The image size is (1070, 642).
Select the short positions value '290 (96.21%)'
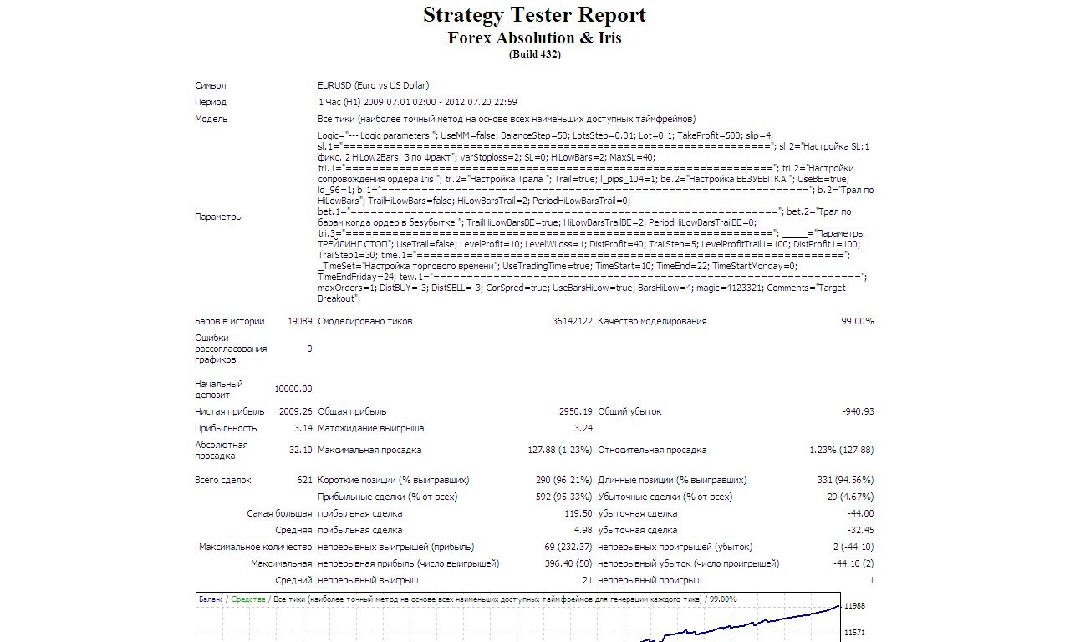[x=564, y=480]
